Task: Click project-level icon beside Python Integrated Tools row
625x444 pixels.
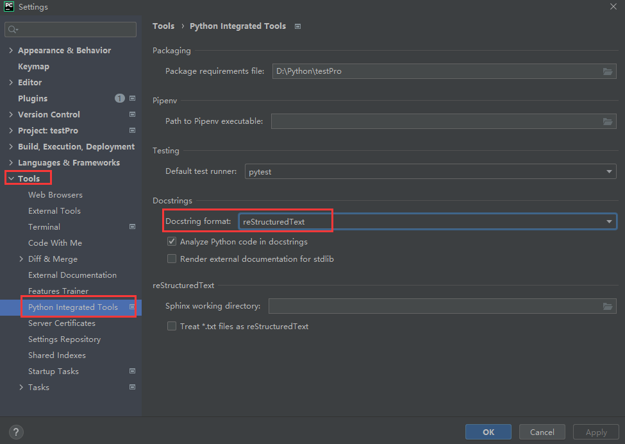Action: 132,307
